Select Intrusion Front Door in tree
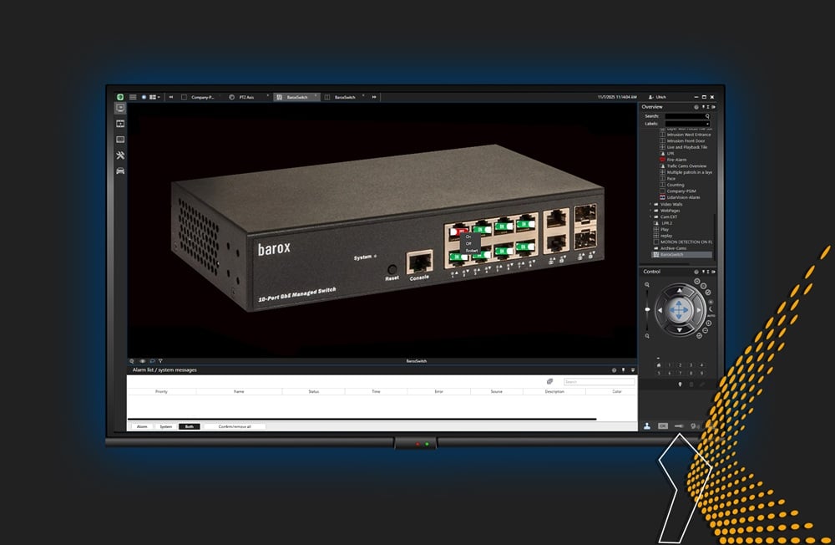Viewport: 835px width, 545px height. tap(686, 140)
